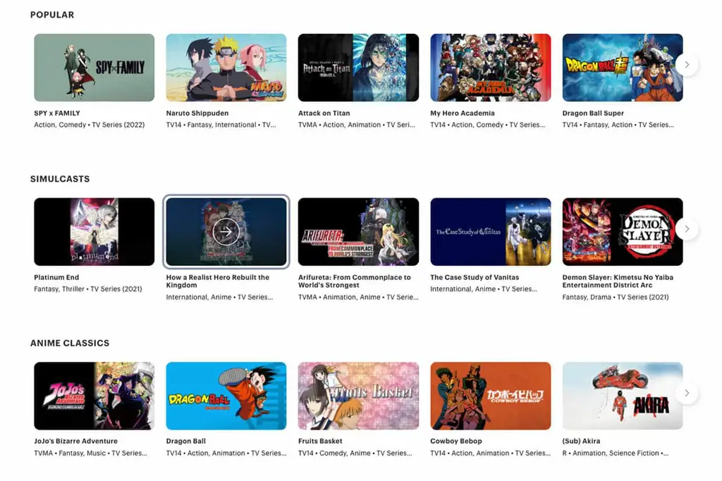This screenshot has width=722, height=481.
Task: Click the next arrow in Anime Classics row
Action: click(687, 393)
